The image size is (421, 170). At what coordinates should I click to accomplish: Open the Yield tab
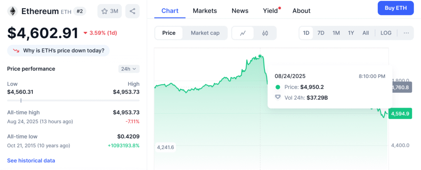click(x=271, y=11)
